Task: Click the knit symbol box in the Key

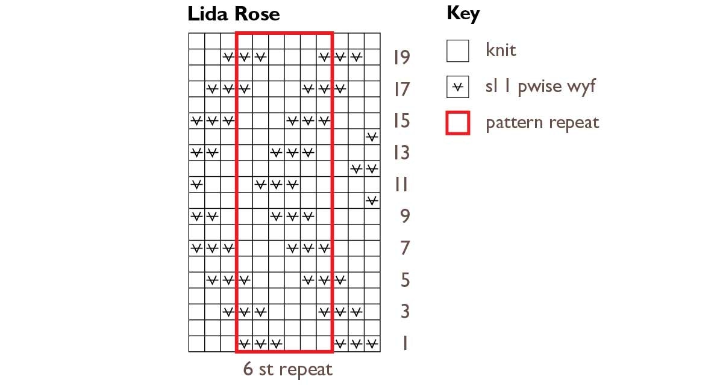Action: (457, 51)
